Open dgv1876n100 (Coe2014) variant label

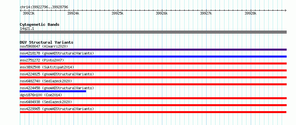pyautogui.click(x=41, y=95)
